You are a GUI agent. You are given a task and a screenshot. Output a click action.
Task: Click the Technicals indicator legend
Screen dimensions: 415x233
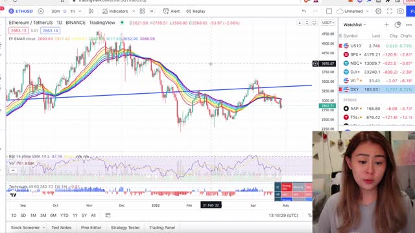tap(18, 186)
